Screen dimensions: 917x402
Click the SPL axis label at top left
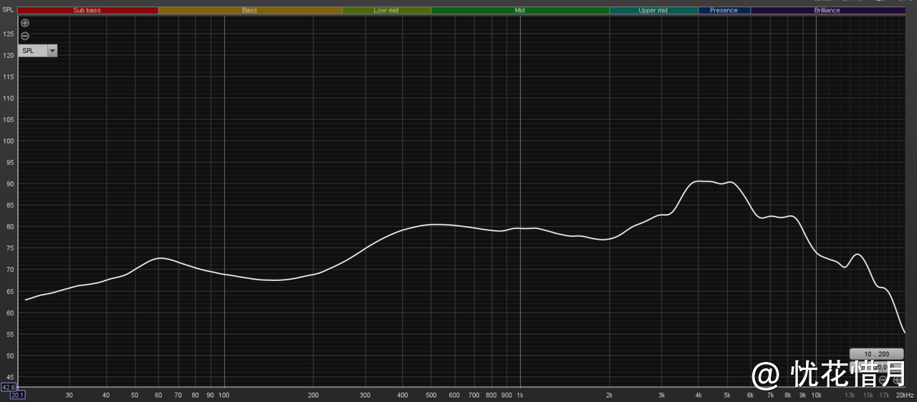click(x=8, y=10)
